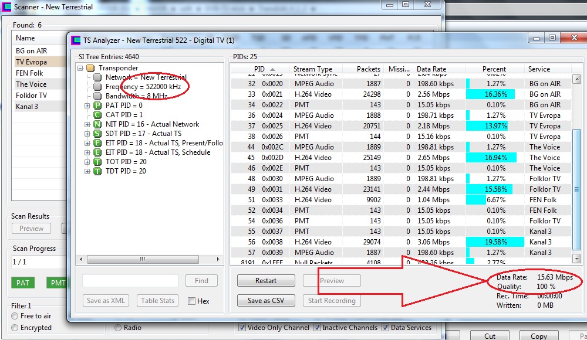Viewport: 587px width, 340px height.
Task: Expand the PAT PID = 0 node
Action: [87, 106]
